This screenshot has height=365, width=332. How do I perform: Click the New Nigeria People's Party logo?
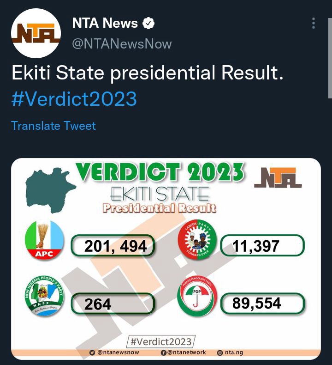(44, 296)
